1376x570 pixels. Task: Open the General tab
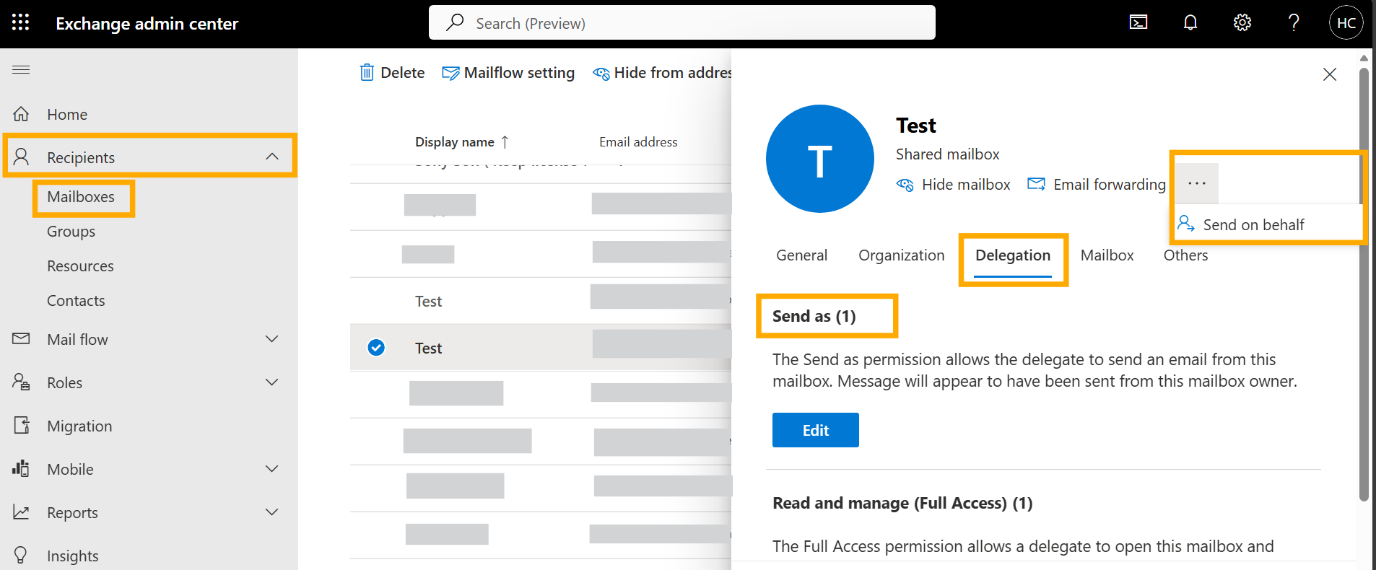[x=801, y=255]
